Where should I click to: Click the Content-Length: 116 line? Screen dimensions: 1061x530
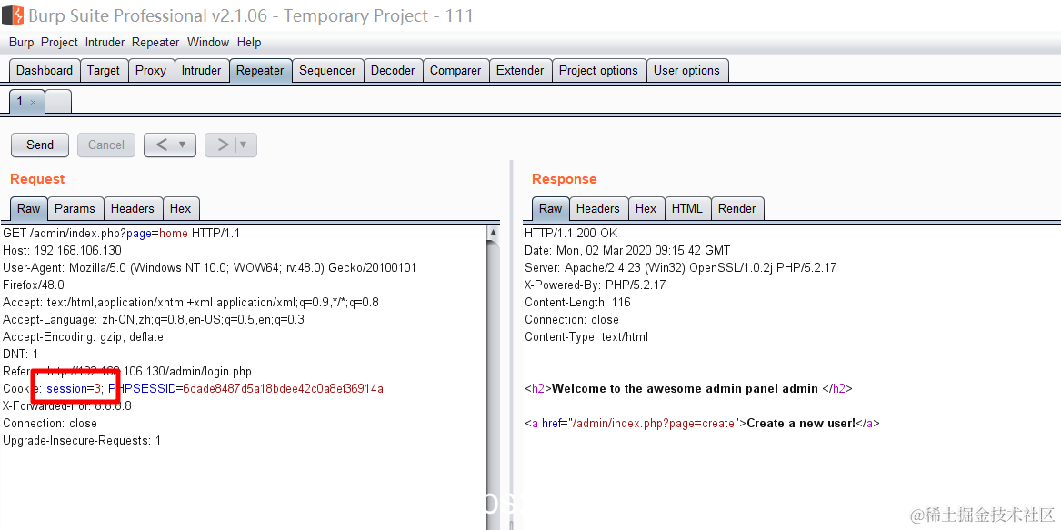(577, 303)
